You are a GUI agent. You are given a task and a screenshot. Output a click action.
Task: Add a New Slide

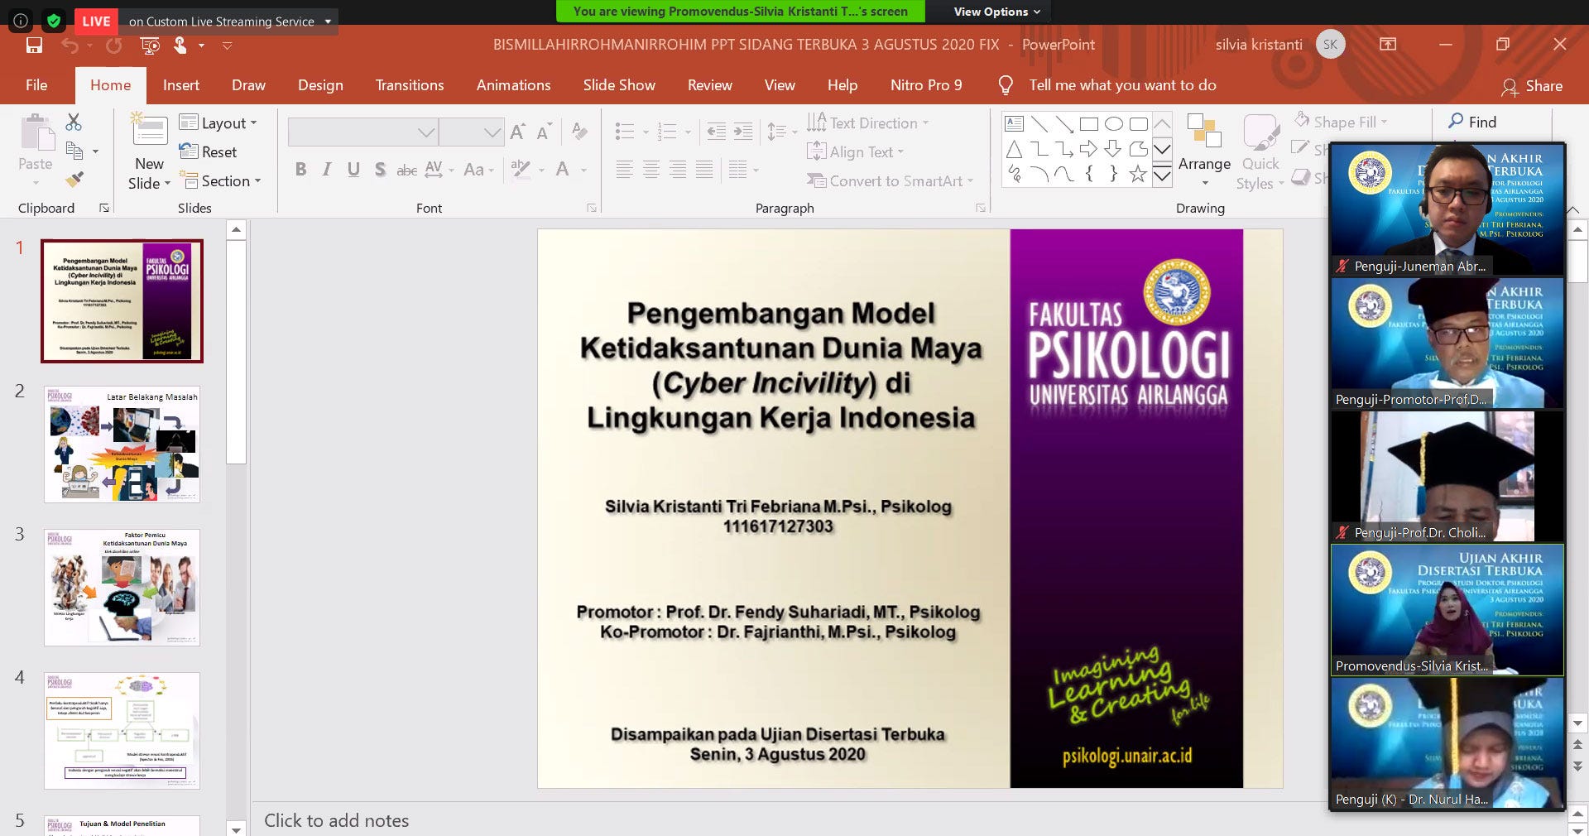150,152
